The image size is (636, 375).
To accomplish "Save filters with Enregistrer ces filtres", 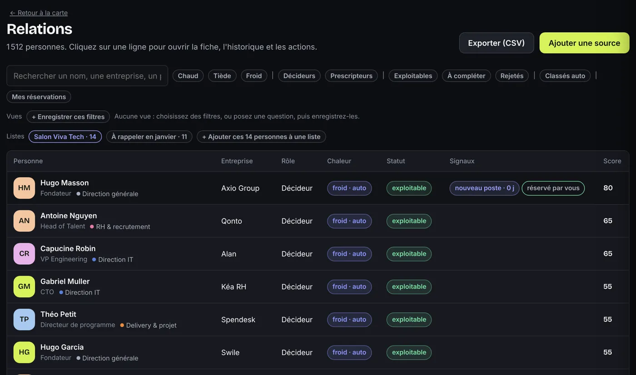I will [68, 117].
